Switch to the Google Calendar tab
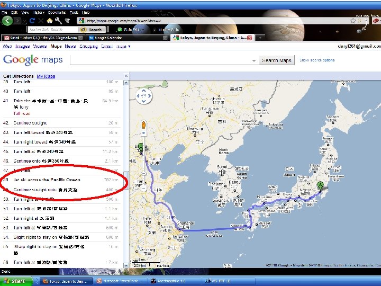This screenshot has width=381, height=286. (x=128, y=38)
